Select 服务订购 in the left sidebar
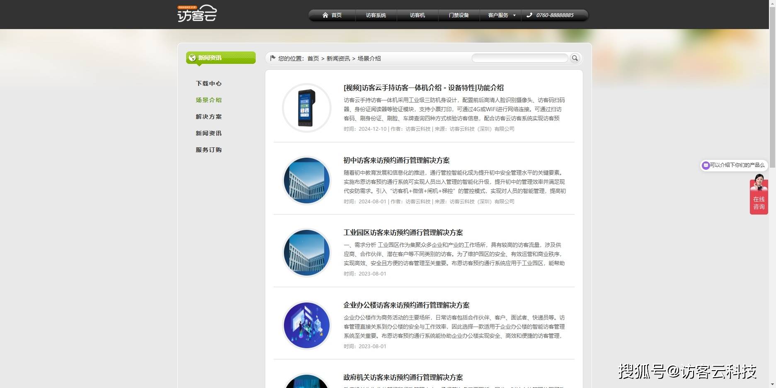The image size is (776, 388). [209, 150]
